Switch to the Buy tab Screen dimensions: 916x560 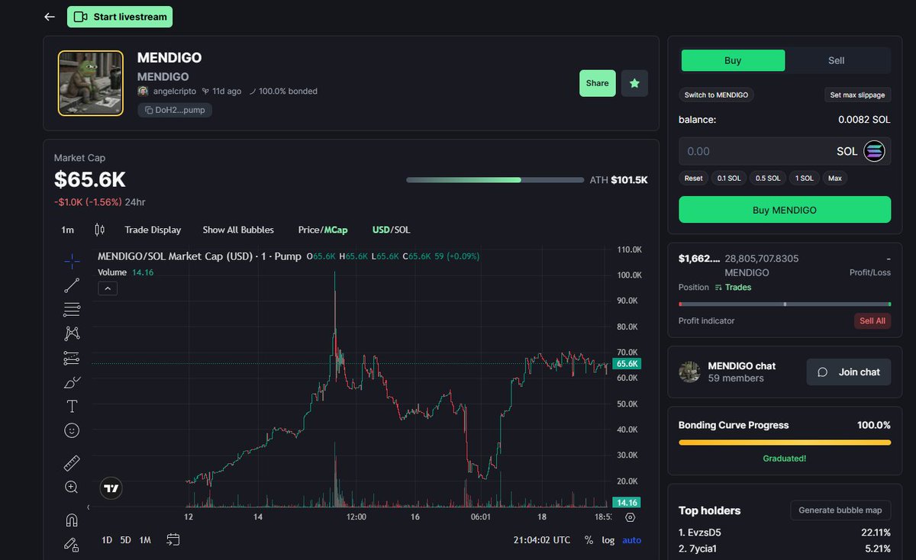(x=733, y=60)
